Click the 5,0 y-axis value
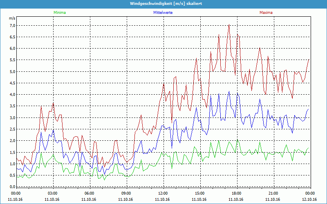This screenshot has height=204, width=327. (x=13, y=72)
